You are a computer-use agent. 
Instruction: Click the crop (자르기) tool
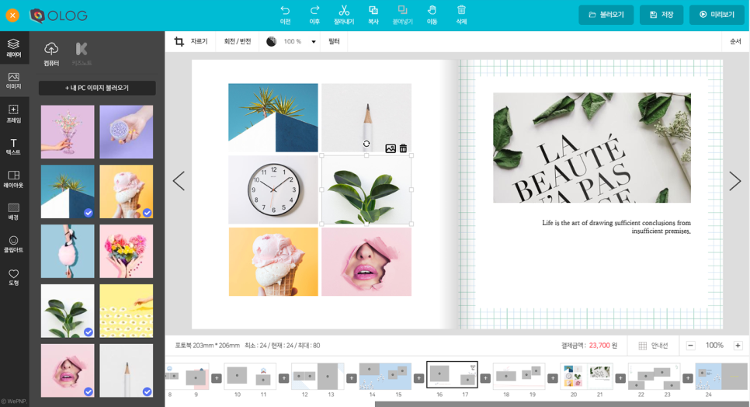coord(191,42)
